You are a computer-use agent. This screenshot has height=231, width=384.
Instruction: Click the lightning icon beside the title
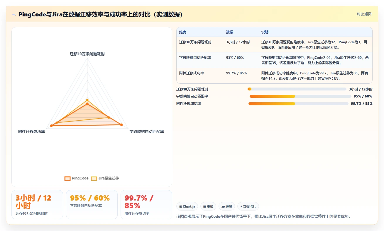pyautogui.click(x=14, y=15)
